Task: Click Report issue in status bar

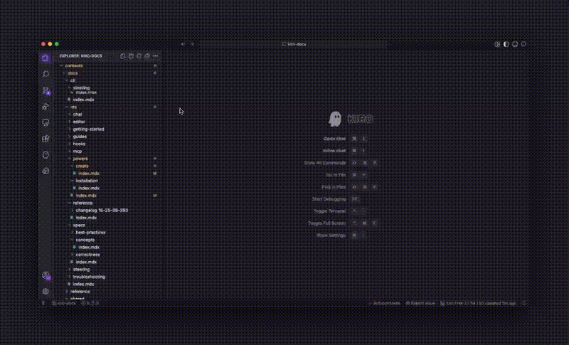Action: click(420, 303)
